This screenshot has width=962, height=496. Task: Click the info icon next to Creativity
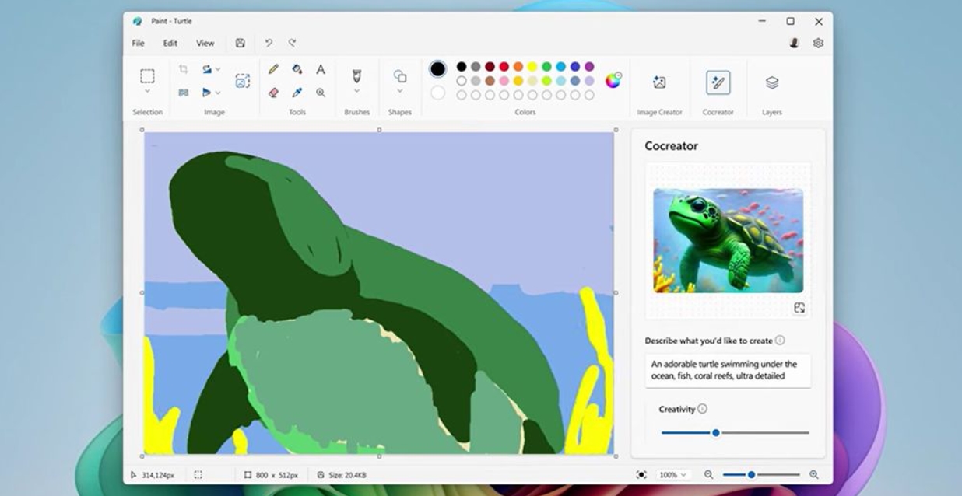702,409
